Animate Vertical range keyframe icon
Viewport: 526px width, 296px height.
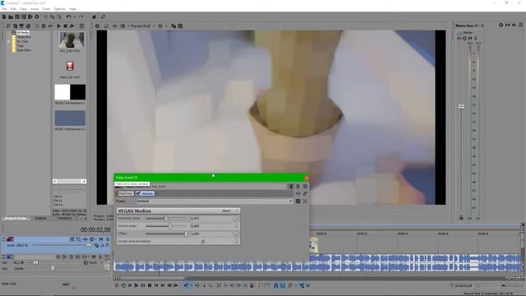[236, 226]
